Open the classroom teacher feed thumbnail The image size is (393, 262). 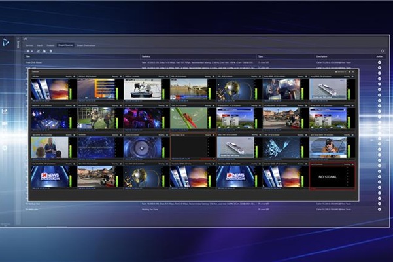(50, 147)
